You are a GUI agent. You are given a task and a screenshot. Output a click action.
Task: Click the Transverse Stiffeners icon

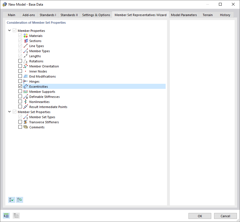(25, 122)
